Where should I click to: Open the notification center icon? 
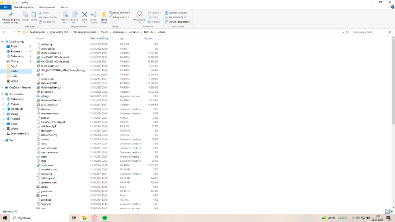click(x=388, y=218)
